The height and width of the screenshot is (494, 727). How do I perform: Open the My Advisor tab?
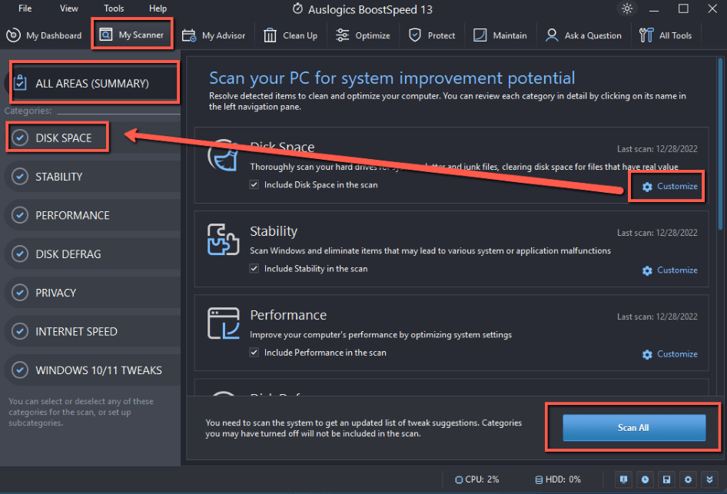point(214,35)
